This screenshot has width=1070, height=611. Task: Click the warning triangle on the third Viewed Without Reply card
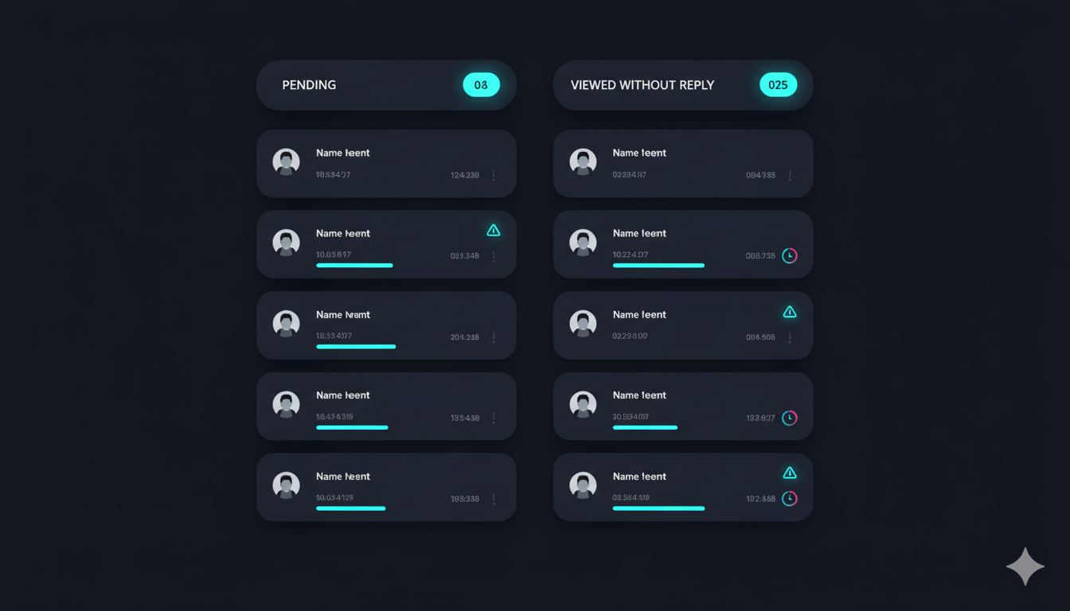(790, 312)
